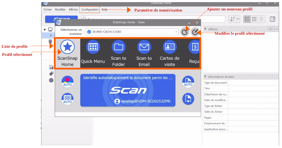This screenshot has width=282, height=148.
Task: Click the Application assoc... row
Action: pyautogui.click(x=241, y=129)
